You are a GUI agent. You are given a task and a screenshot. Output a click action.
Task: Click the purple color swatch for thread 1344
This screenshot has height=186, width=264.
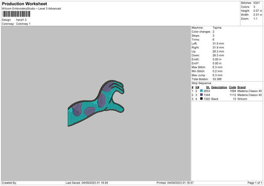[201, 95]
